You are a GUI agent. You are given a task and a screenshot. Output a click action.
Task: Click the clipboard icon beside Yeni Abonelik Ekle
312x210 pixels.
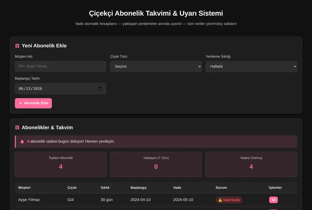pyautogui.click(x=17, y=46)
